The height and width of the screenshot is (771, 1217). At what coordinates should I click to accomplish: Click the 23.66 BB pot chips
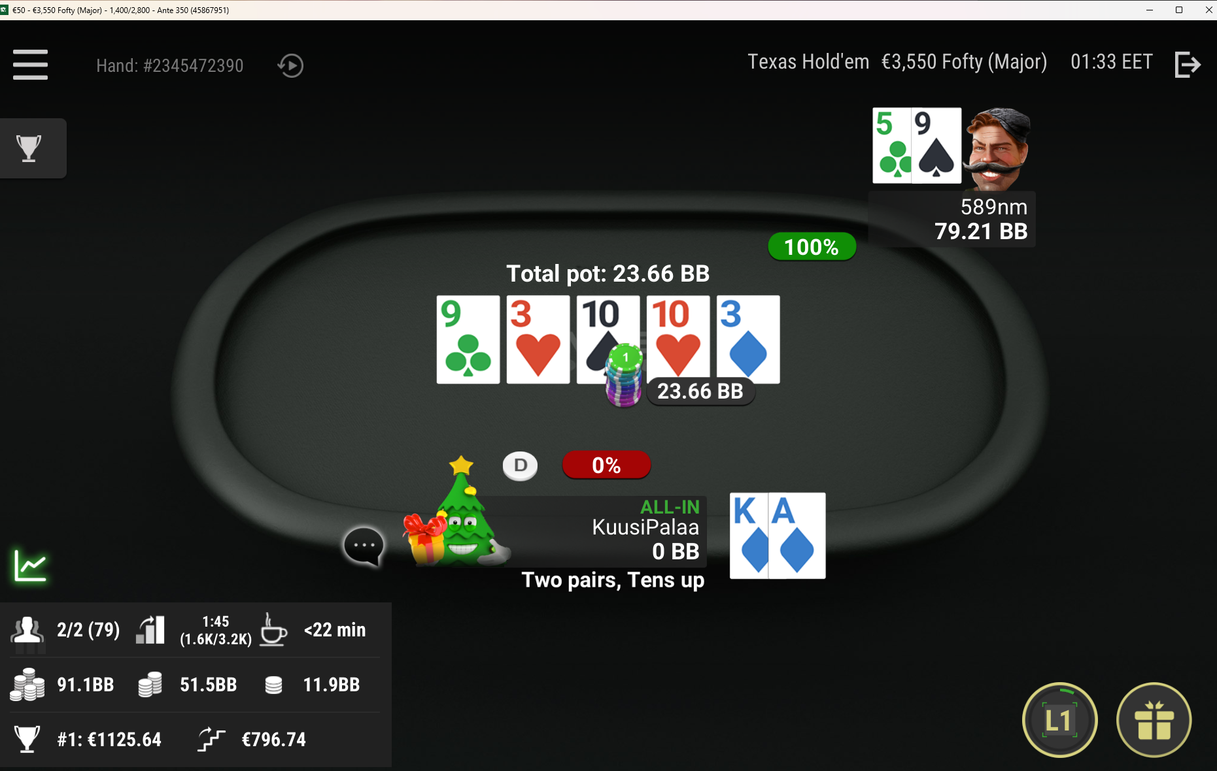coord(624,376)
